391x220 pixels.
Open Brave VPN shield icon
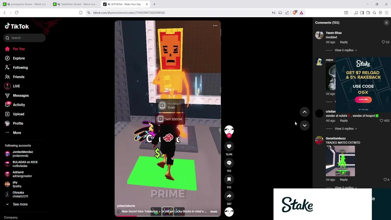(380, 13)
